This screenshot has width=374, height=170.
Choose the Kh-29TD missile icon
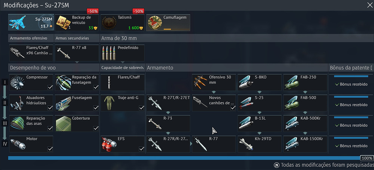click(246, 144)
